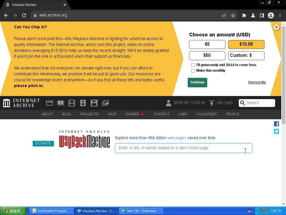Click the green Continue button
The image size is (286, 215).
197,83
